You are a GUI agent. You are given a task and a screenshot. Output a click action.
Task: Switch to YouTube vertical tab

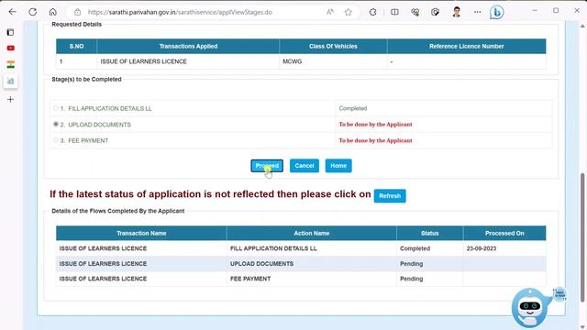point(10,48)
